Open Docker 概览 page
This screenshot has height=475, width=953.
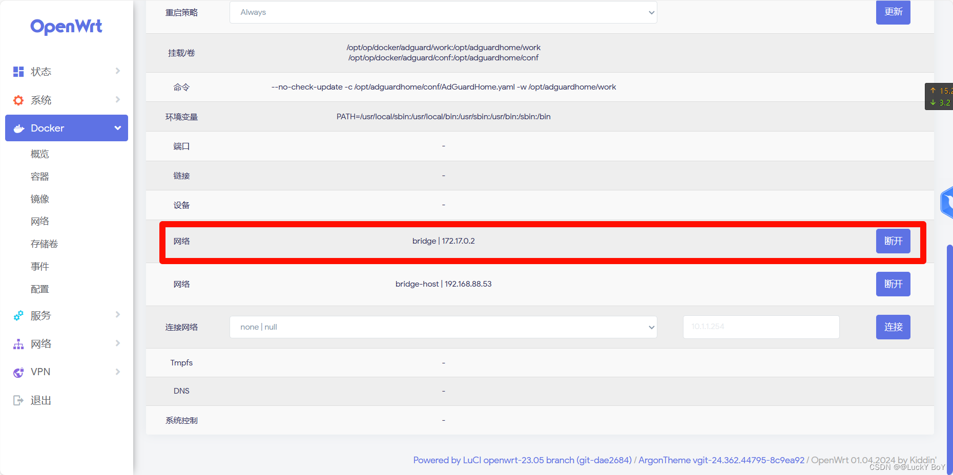coord(40,154)
